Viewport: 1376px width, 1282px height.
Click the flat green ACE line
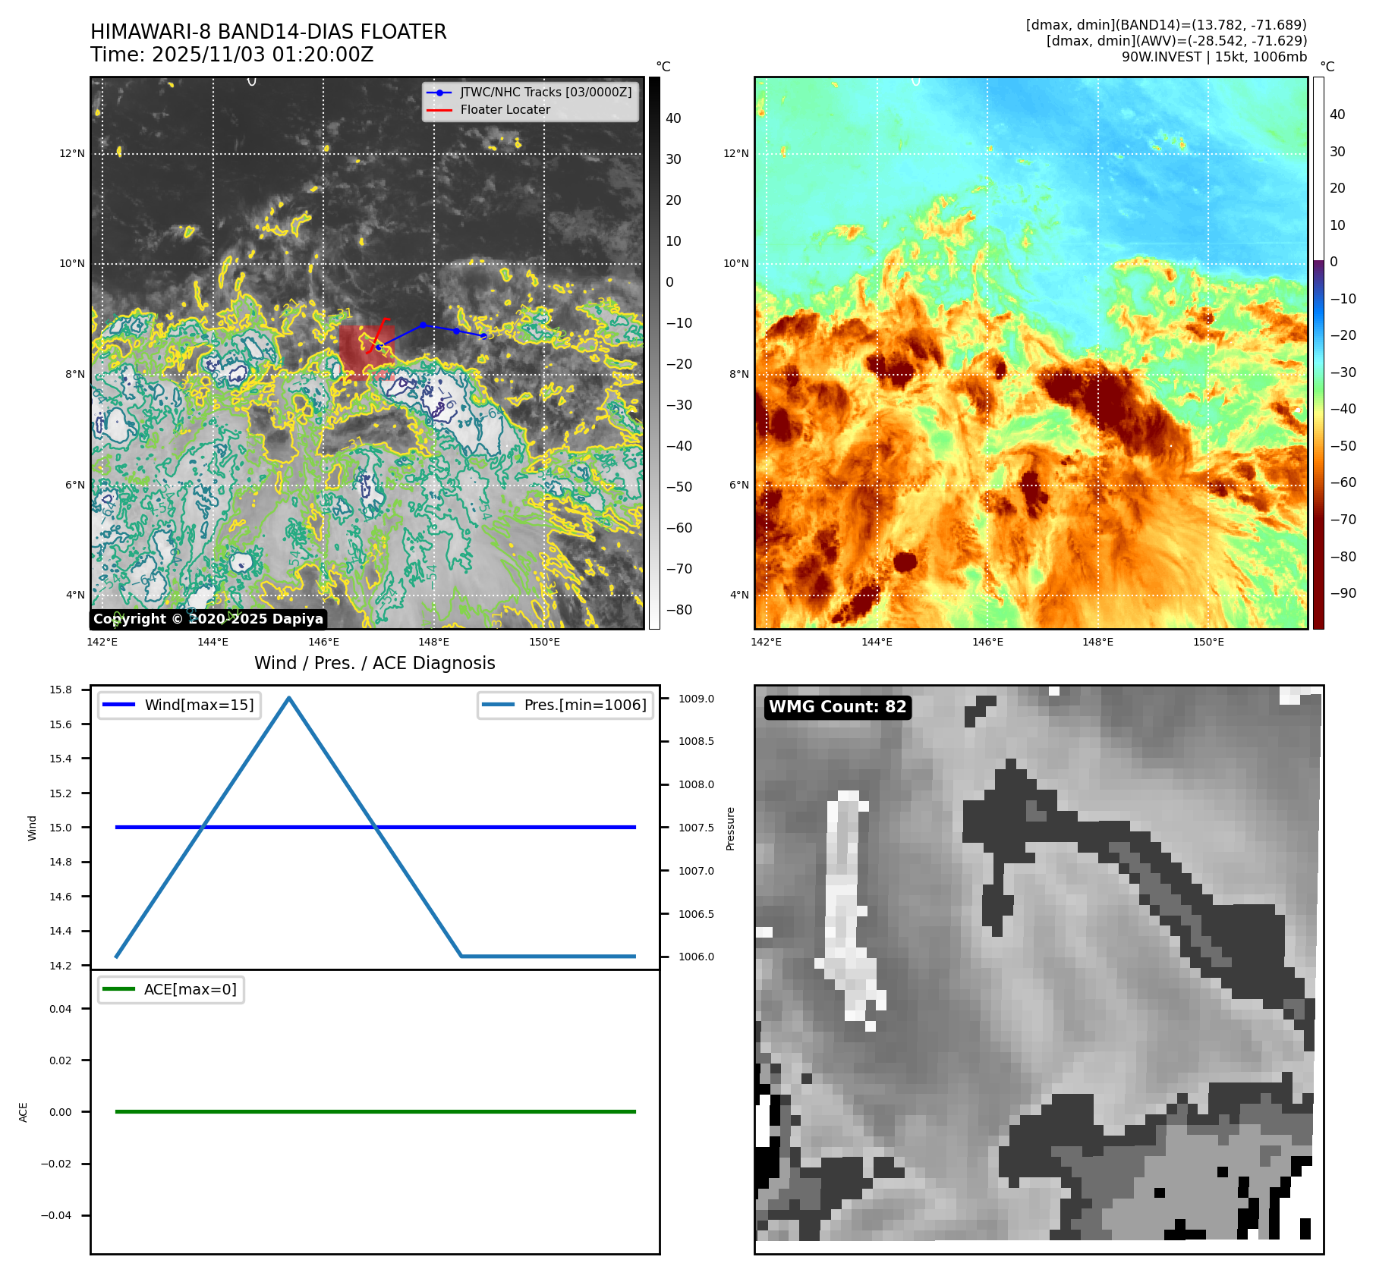(x=375, y=1111)
